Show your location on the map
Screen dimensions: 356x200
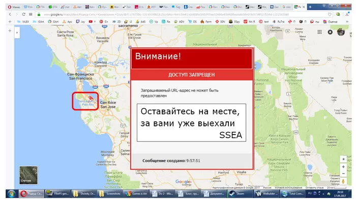point(343,159)
